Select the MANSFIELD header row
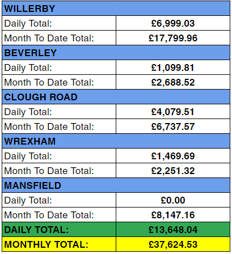Screen dimensions: 232x254 point(116,185)
